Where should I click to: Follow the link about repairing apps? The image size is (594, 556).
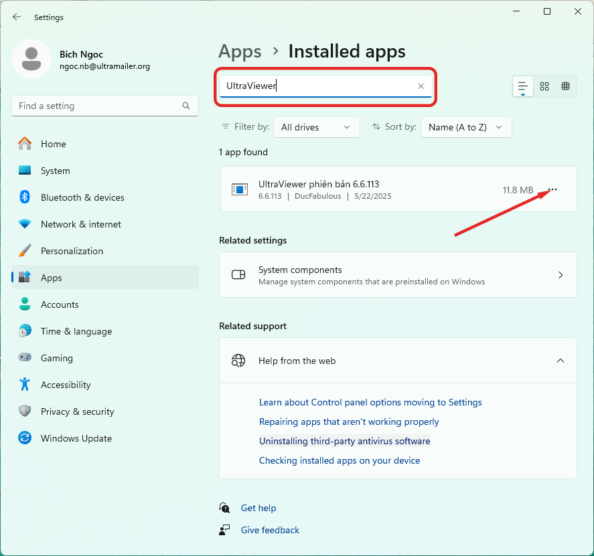point(348,422)
